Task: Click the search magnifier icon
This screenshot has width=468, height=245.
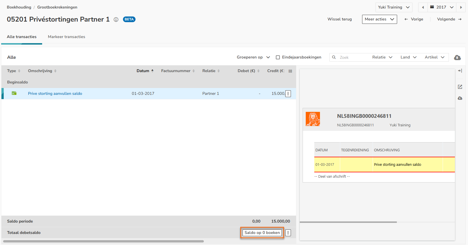Action: [x=334, y=57]
